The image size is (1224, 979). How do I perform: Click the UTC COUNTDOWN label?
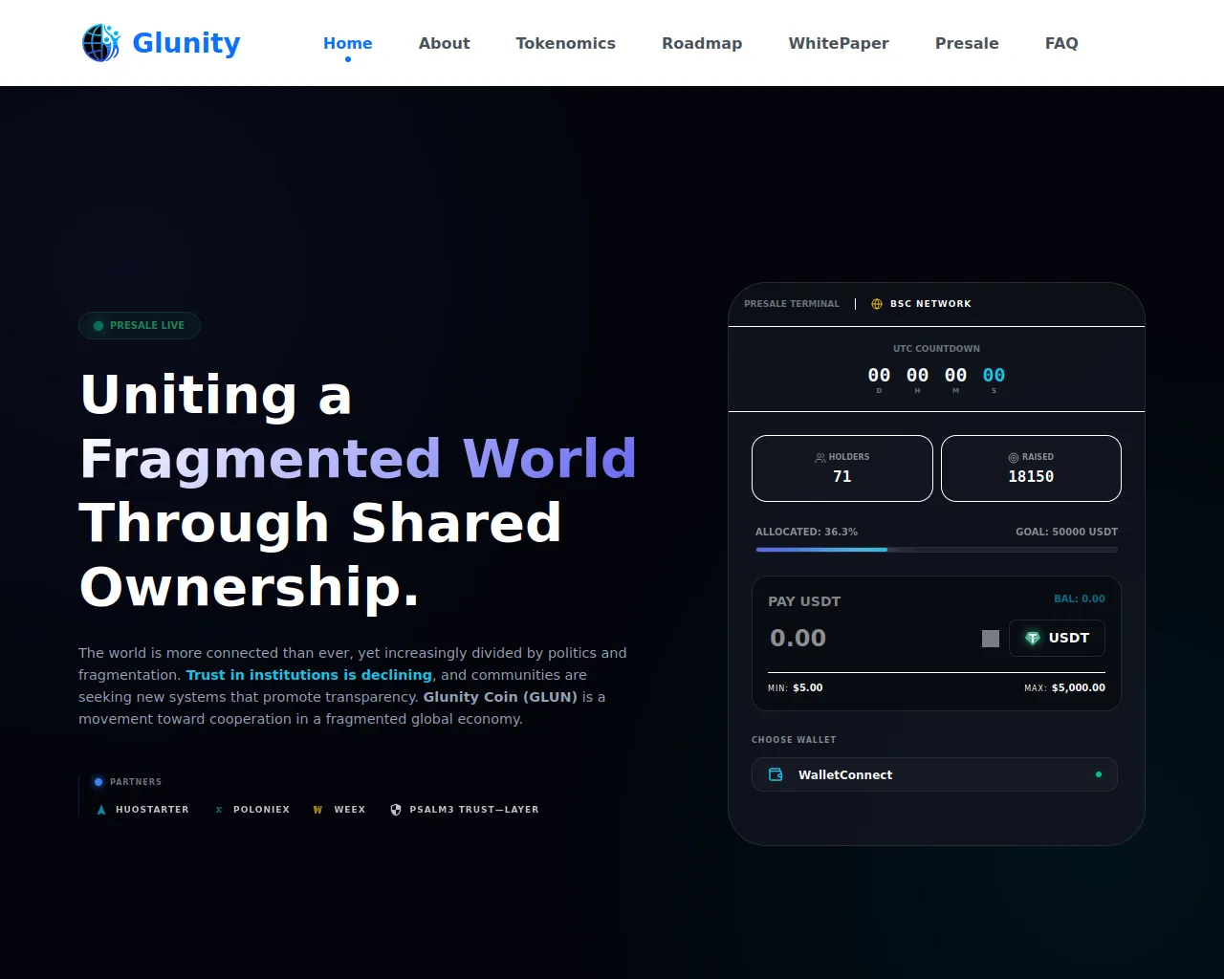[x=936, y=349]
